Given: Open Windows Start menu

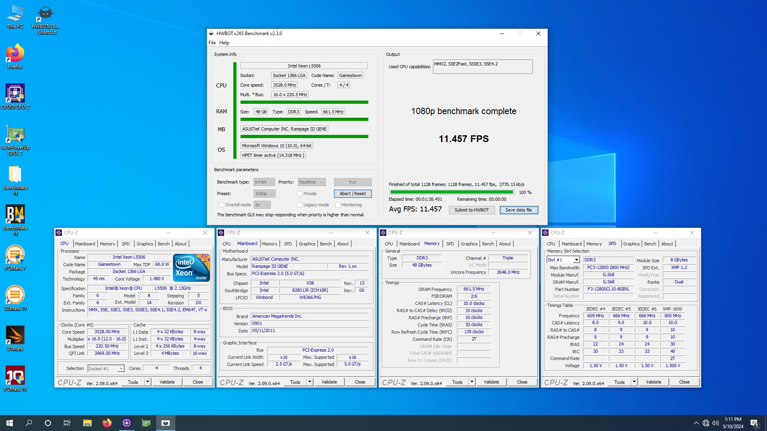Looking at the screenshot, I should pos(10,423).
